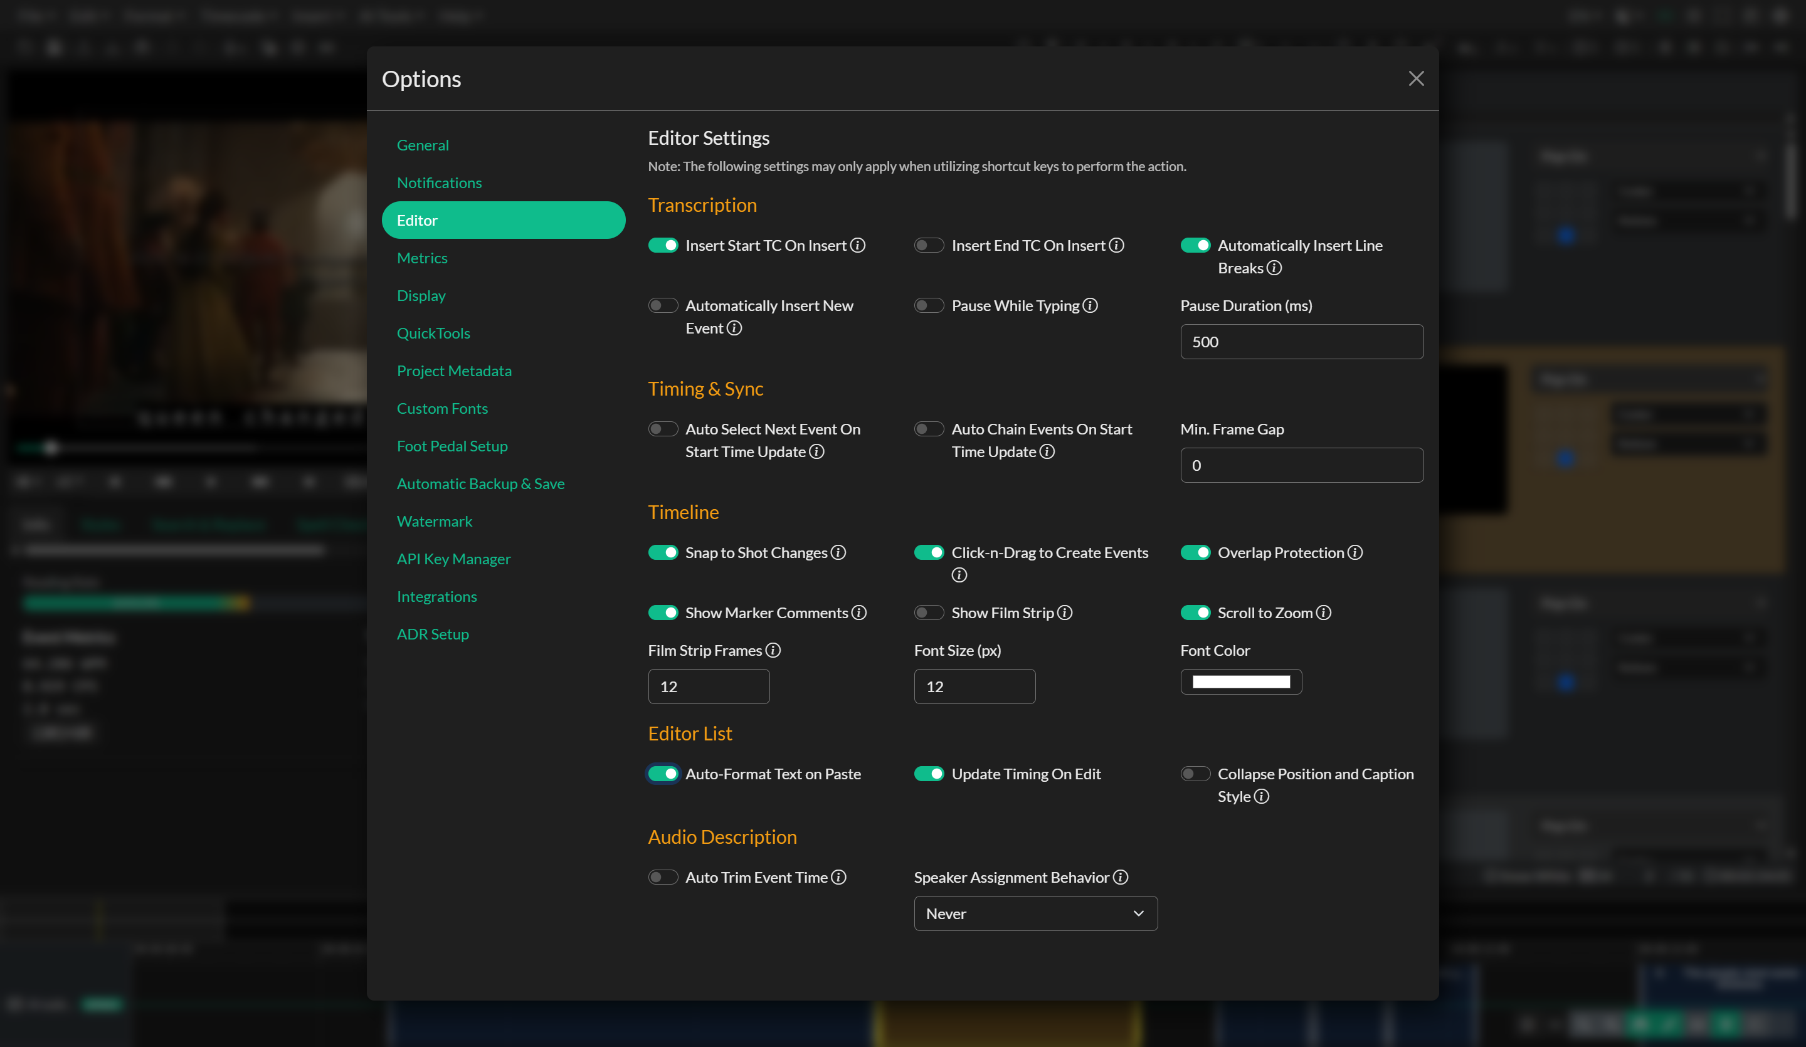Viewport: 1806px width, 1047px height.
Task: Disable Overlap Protection toggle
Action: coord(1195,552)
